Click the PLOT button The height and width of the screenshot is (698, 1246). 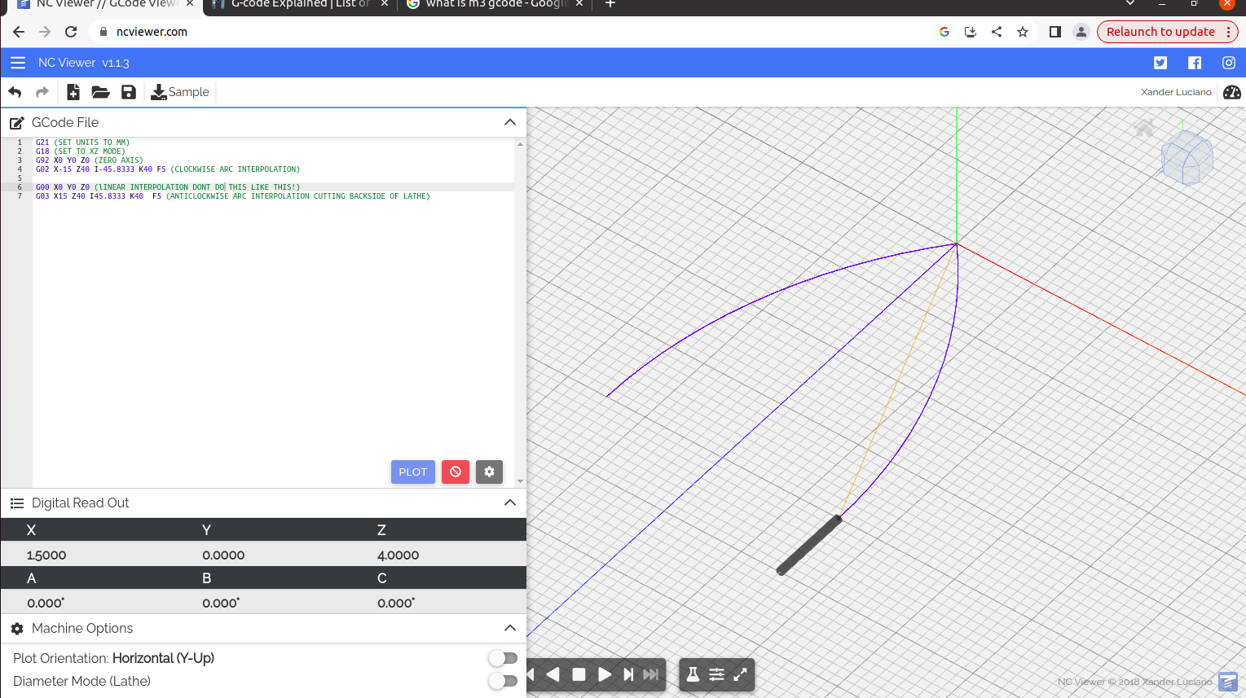(413, 472)
